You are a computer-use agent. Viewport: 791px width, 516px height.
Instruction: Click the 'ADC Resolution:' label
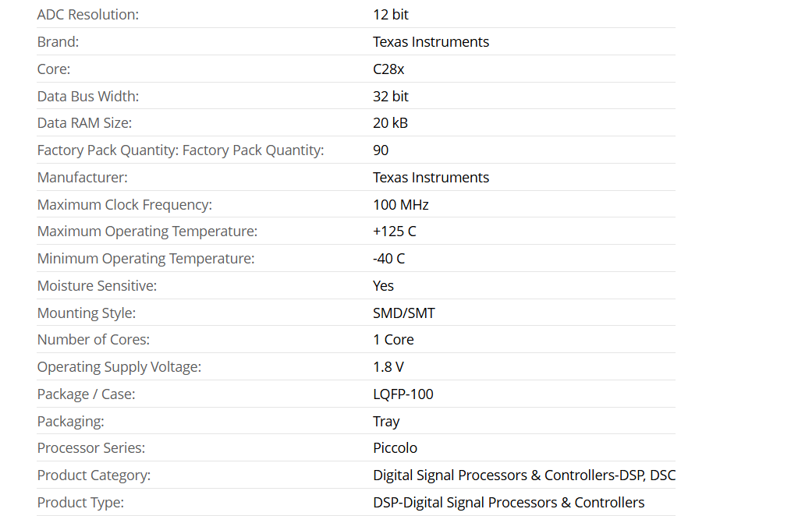[x=88, y=15]
